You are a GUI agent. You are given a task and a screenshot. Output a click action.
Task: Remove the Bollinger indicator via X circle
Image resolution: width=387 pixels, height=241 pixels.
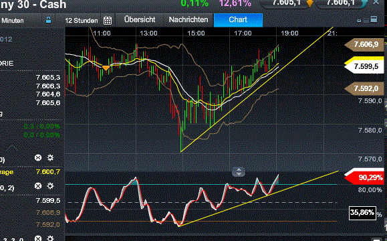tap(38, 186)
